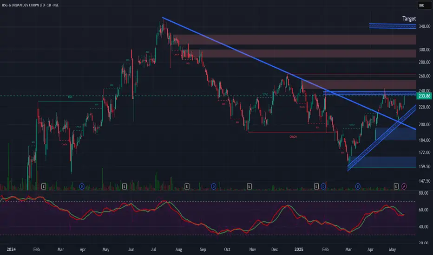
Task: Click the Sep label on time axis
Action: 203,249
